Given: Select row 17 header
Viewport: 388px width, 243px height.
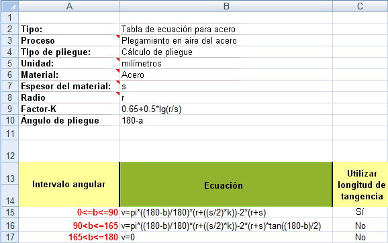Looking at the screenshot, I should click(9, 237).
